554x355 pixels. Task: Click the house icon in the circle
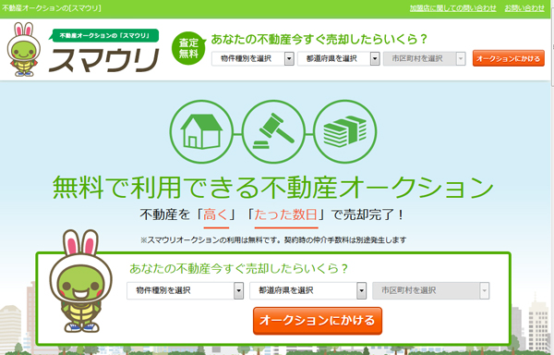201,131
